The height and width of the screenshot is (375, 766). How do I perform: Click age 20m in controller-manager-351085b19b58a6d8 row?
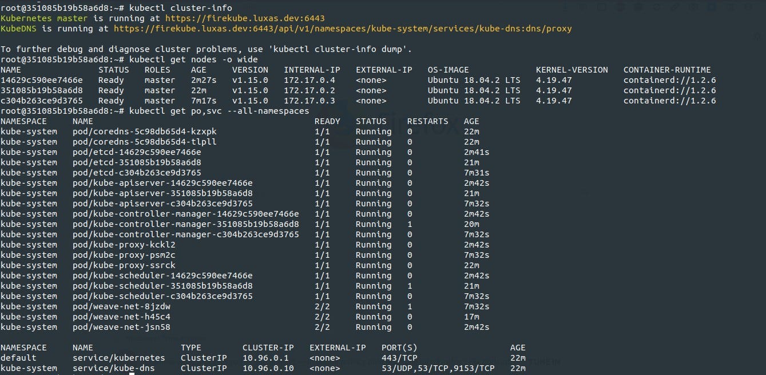(472, 224)
